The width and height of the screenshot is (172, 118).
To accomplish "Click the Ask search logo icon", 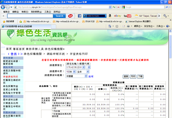I will click(70, 16).
